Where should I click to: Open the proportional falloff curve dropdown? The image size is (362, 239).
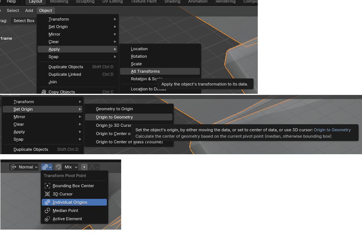point(94,167)
